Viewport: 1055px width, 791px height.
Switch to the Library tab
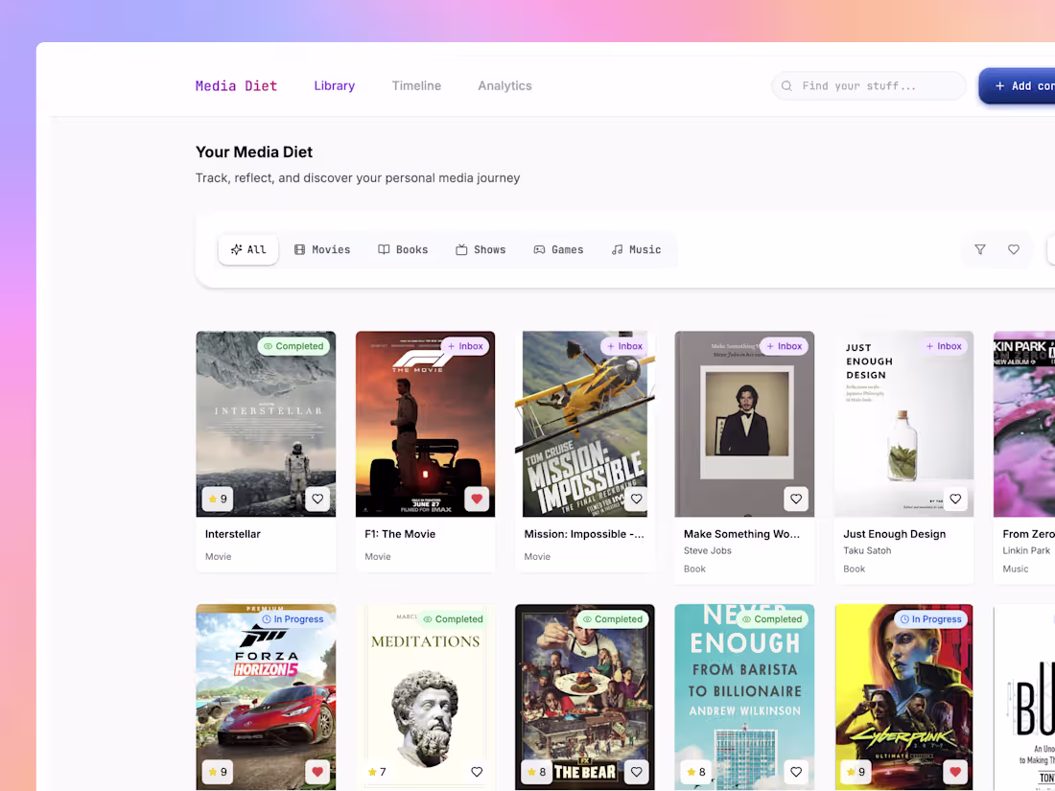(x=334, y=85)
